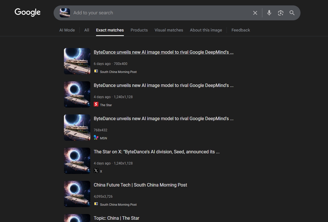Switch to the All tab
The width and height of the screenshot is (328, 222).
(x=87, y=30)
